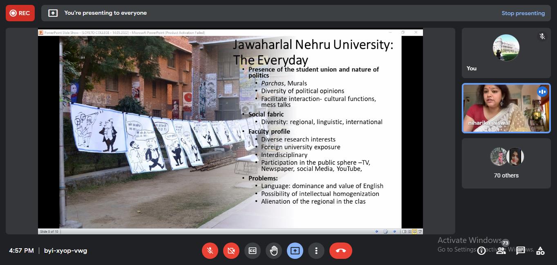Screen dimensions: 557x265
Task: Show the participants list
Action: click(x=501, y=251)
